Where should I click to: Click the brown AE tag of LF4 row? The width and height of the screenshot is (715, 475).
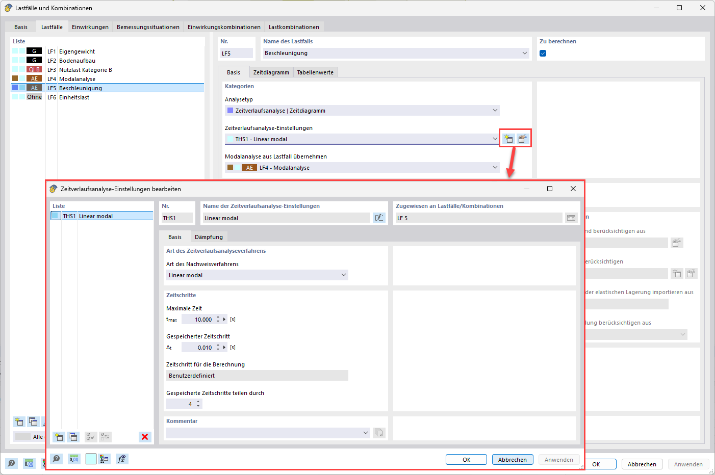[x=34, y=78]
